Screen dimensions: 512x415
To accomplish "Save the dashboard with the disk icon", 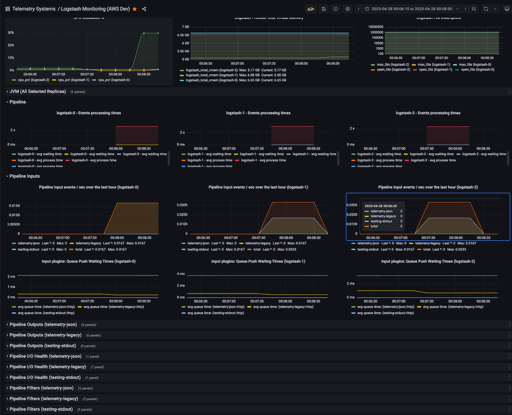I will coord(324,9).
